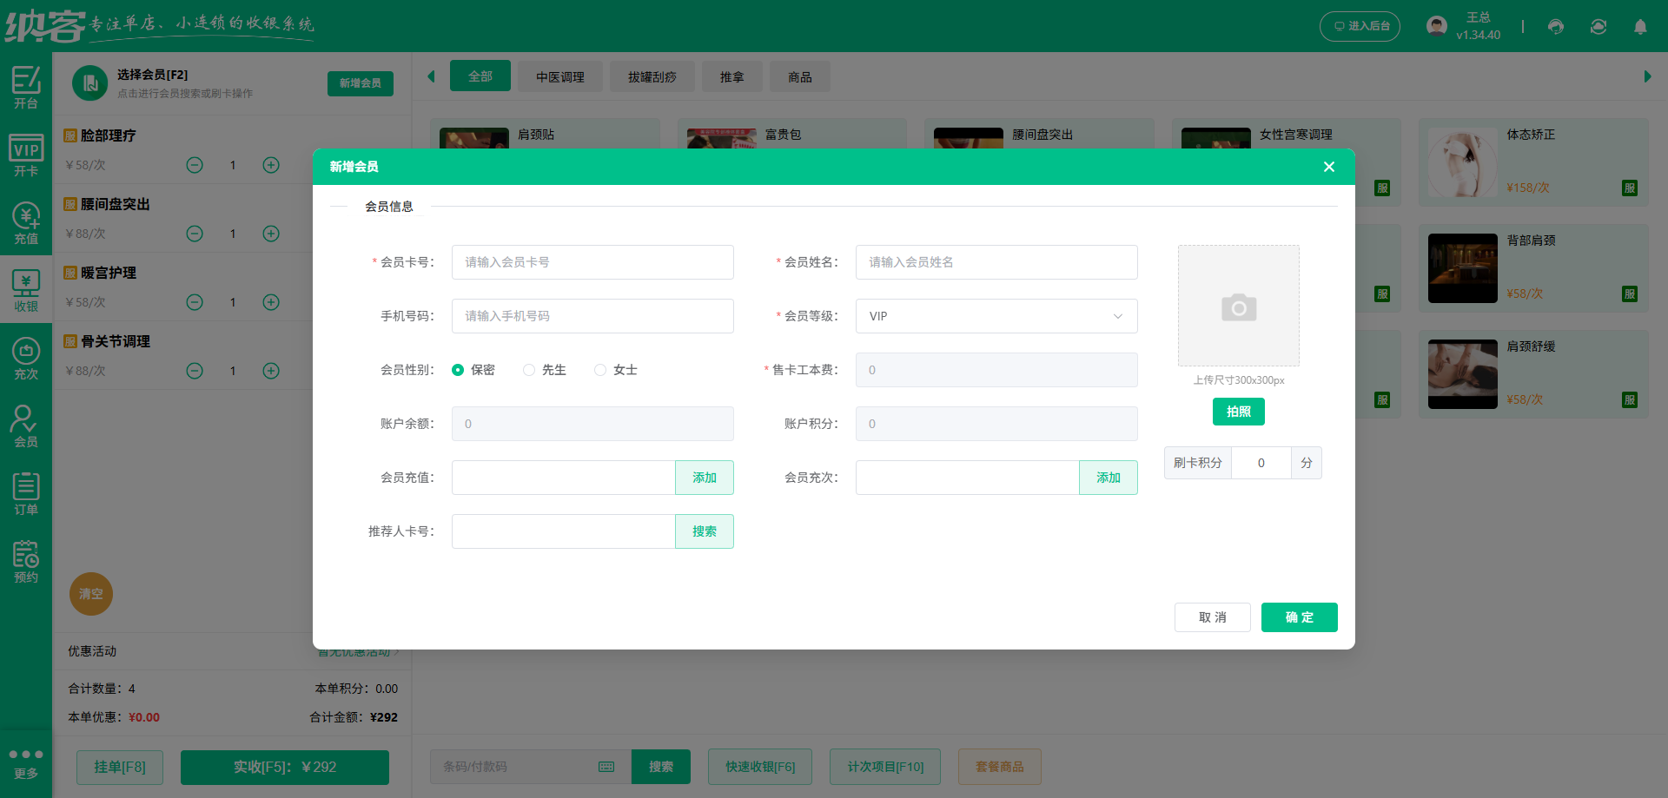Click the camera photo placeholder in the dialog
This screenshot has height=798, width=1668.
coord(1238,306)
